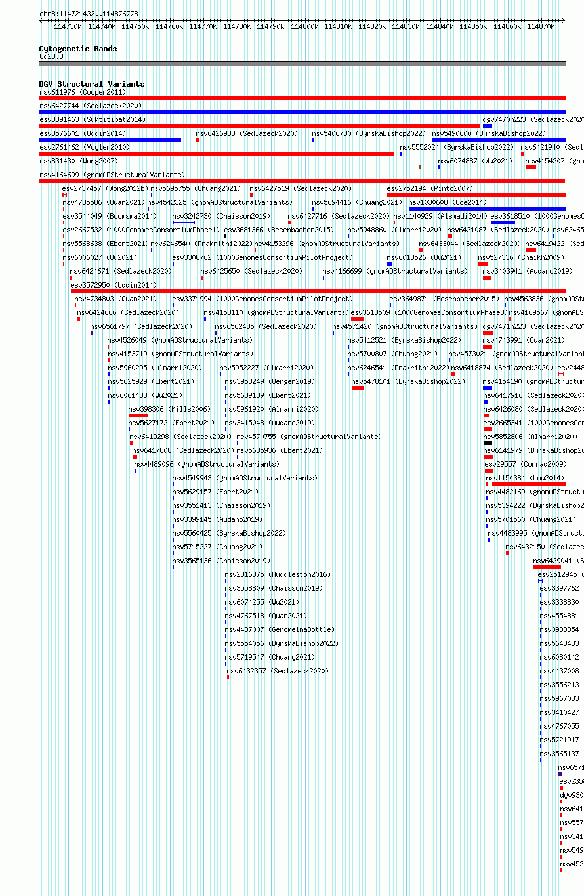Click the blue bar under esv3576601 (Uddin2014)
The image size is (584, 896).
110,139
